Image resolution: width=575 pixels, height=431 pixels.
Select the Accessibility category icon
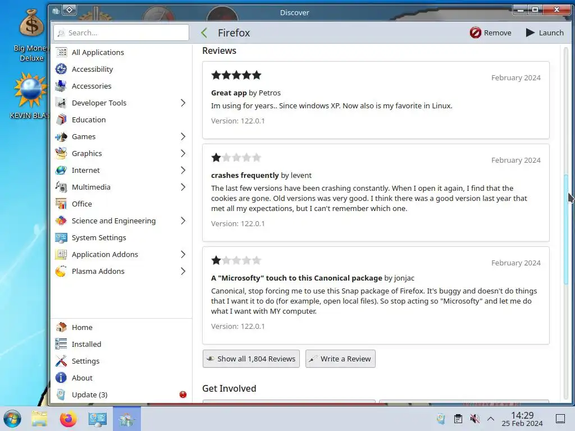point(61,69)
